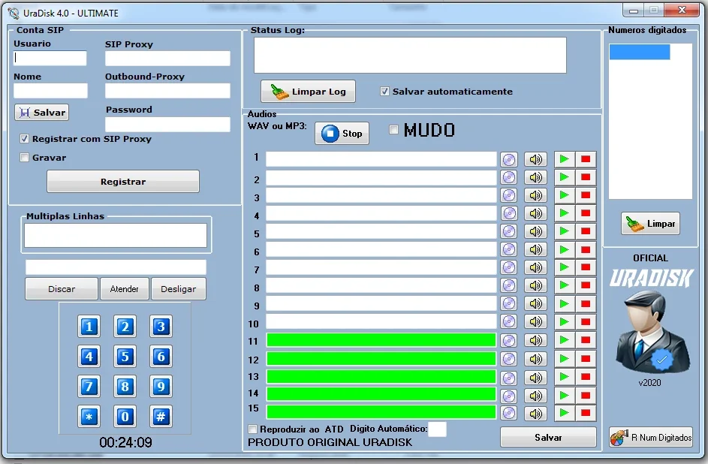Click Desligar to hang up

(x=179, y=289)
